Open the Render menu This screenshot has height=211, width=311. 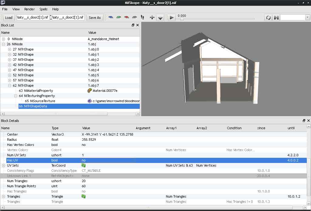pyautogui.click(x=29, y=9)
